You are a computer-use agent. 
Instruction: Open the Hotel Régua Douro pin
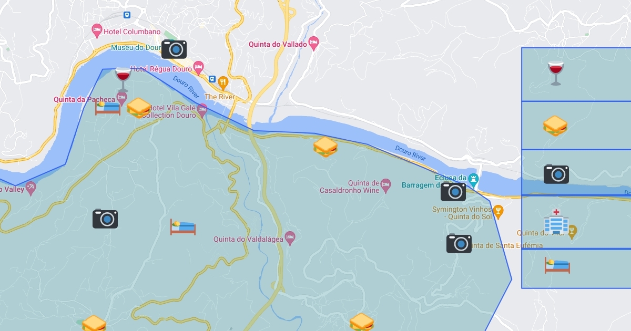point(198,67)
